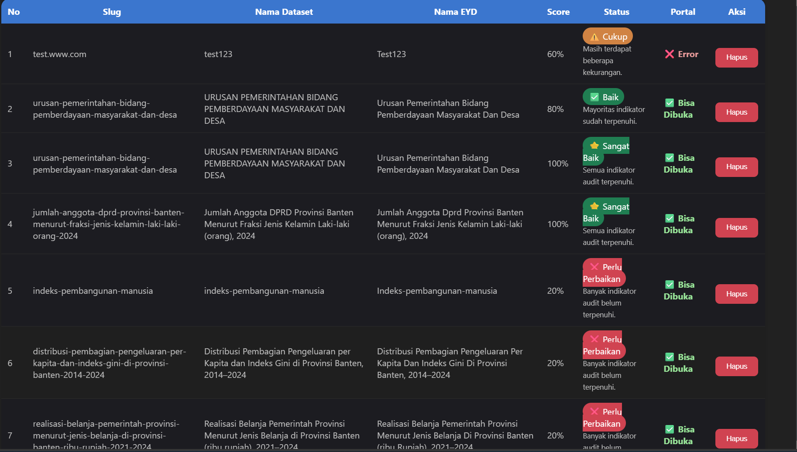The width and height of the screenshot is (797, 452).
Task: Click description 'Mayoritas indikator sudah terpenuhi.'
Action: [614, 115]
